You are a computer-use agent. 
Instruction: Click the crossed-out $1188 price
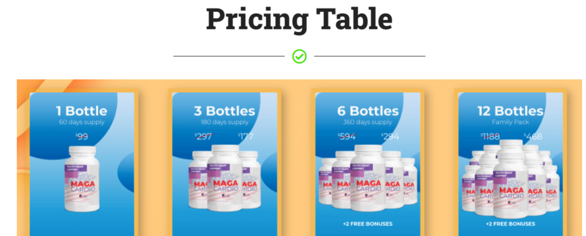(491, 137)
